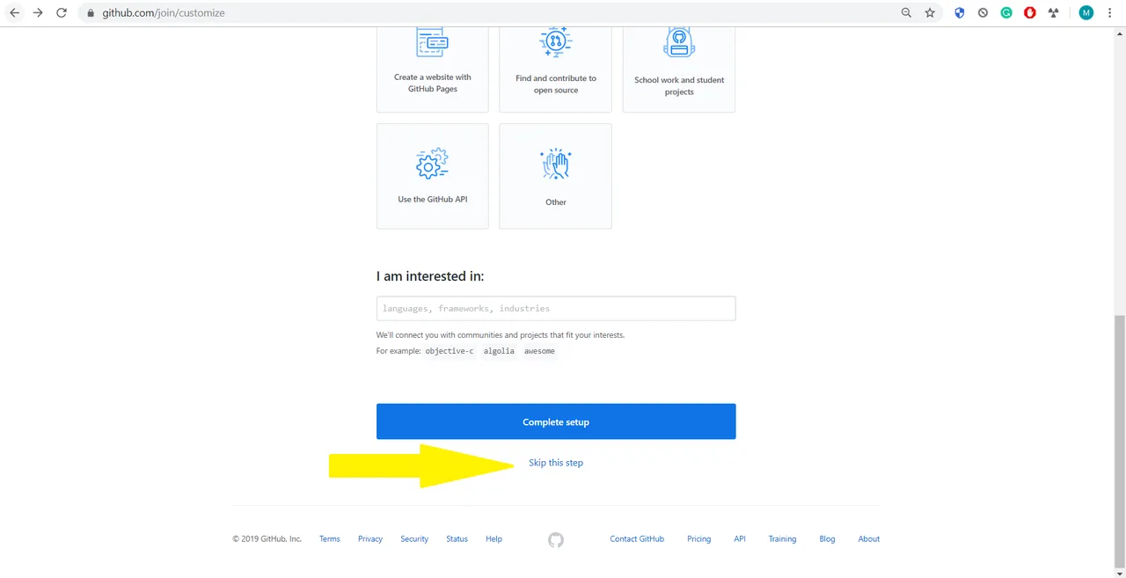The height and width of the screenshot is (578, 1126).
Task: Click the GitHub Octocat logo in footer
Action: [x=555, y=539]
